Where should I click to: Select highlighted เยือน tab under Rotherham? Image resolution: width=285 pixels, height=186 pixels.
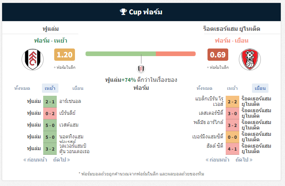(x=260, y=88)
